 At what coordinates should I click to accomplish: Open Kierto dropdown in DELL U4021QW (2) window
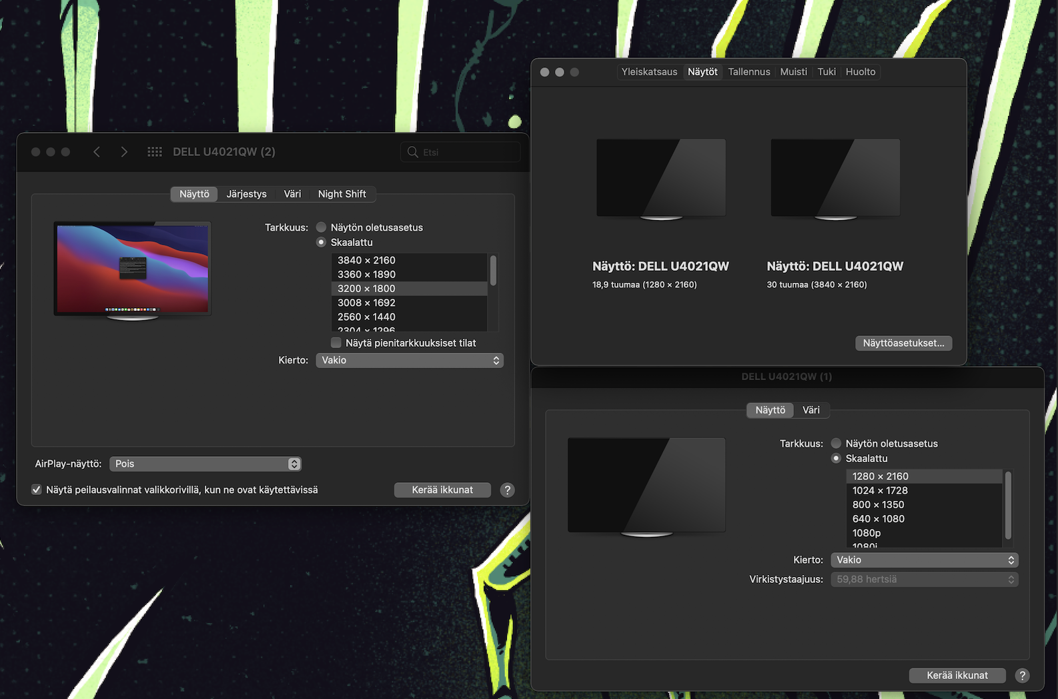(410, 360)
